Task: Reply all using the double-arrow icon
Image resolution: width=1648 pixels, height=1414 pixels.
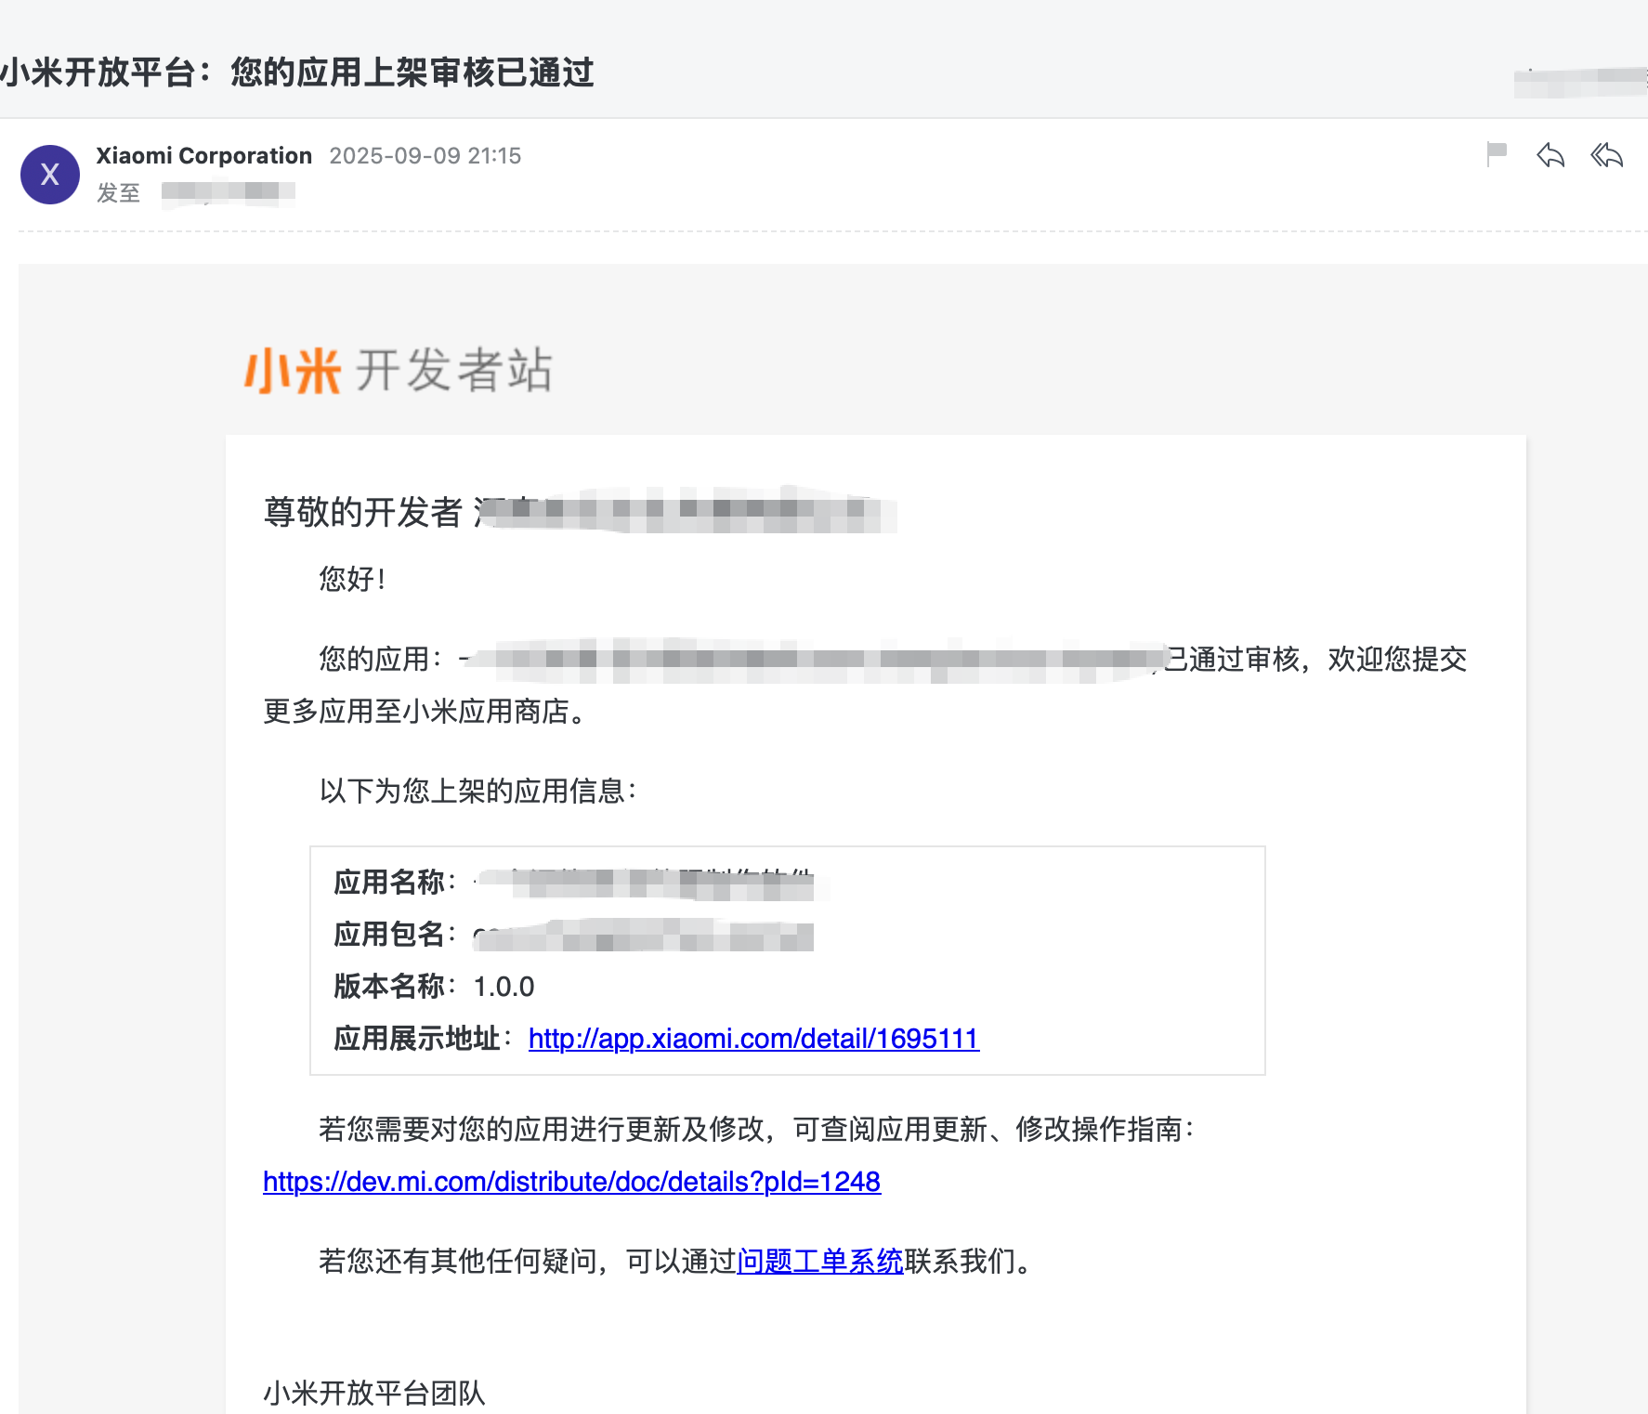Action: coord(1607,155)
